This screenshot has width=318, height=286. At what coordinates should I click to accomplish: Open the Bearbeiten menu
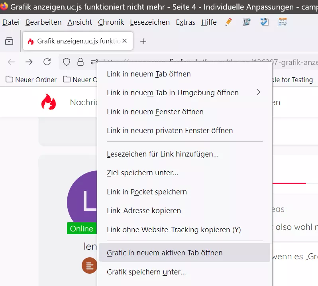[43, 22]
